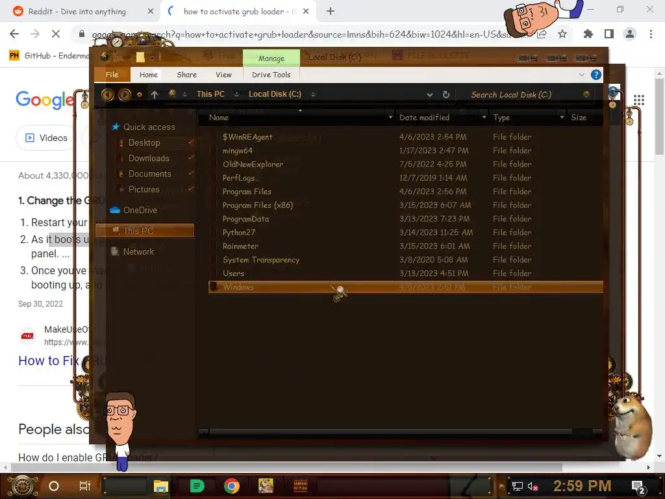Reload or stop loading the Chrome page
Viewport: 665px width, 499px height.
tap(56, 34)
